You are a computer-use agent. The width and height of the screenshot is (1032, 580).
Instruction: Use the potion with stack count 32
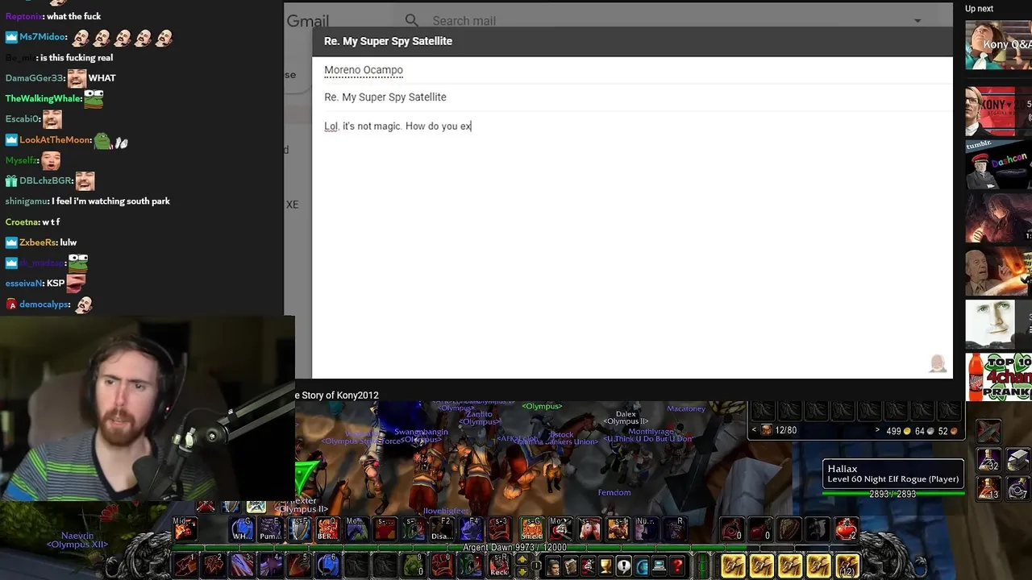989,460
